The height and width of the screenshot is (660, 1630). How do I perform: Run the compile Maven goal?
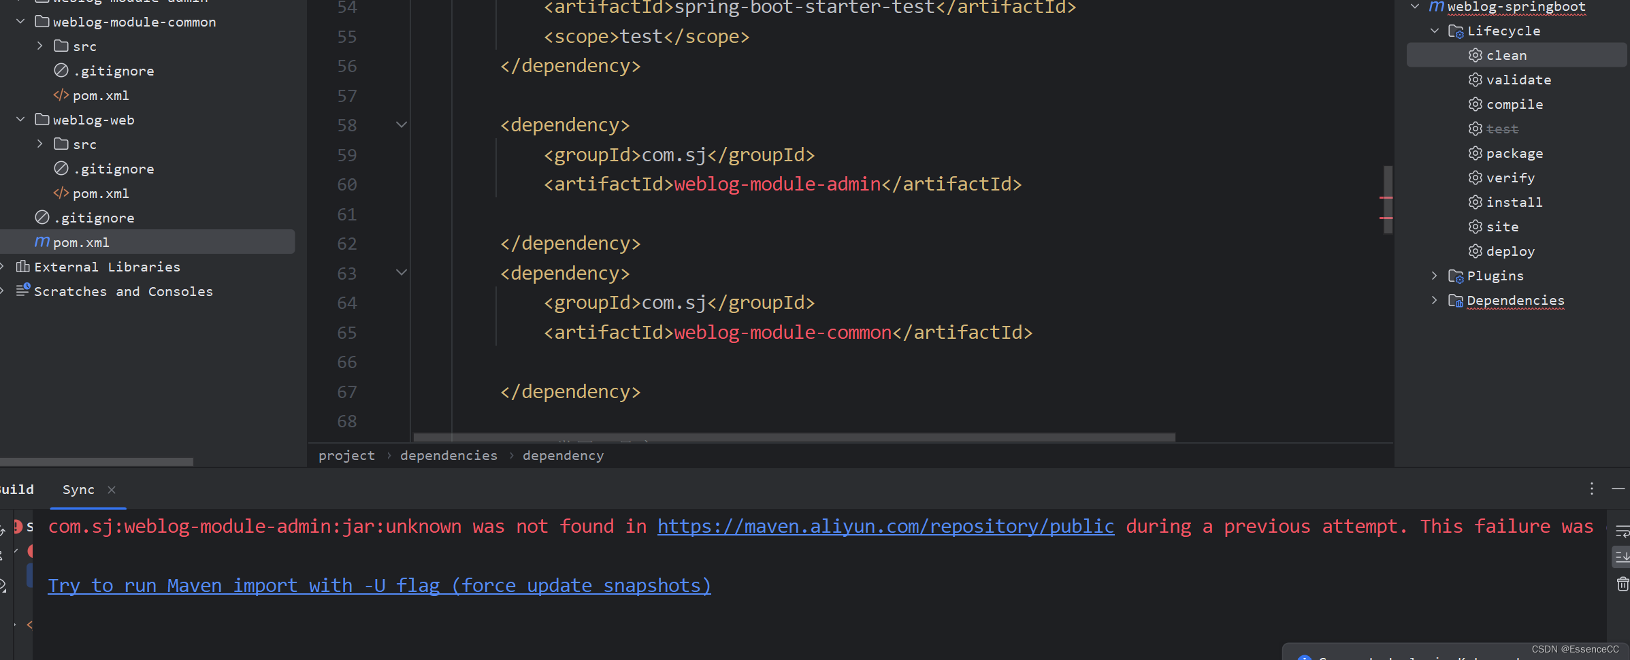click(x=1515, y=103)
